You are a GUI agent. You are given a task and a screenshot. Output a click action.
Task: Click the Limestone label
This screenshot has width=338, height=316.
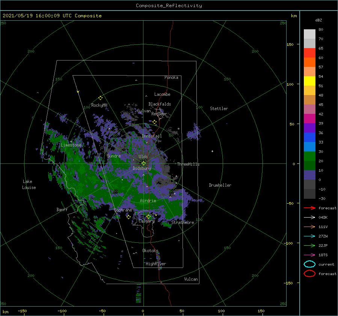71,145
